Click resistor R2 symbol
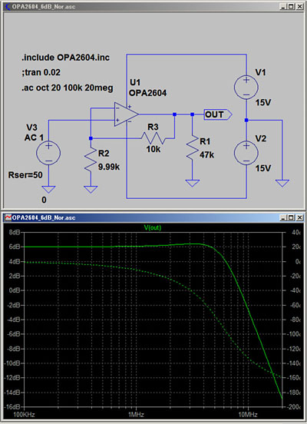307x424 pixels. pyautogui.click(x=91, y=160)
